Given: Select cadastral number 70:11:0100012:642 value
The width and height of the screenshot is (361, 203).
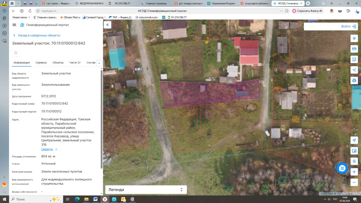Looking at the screenshot, I should [x=55, y=103].
